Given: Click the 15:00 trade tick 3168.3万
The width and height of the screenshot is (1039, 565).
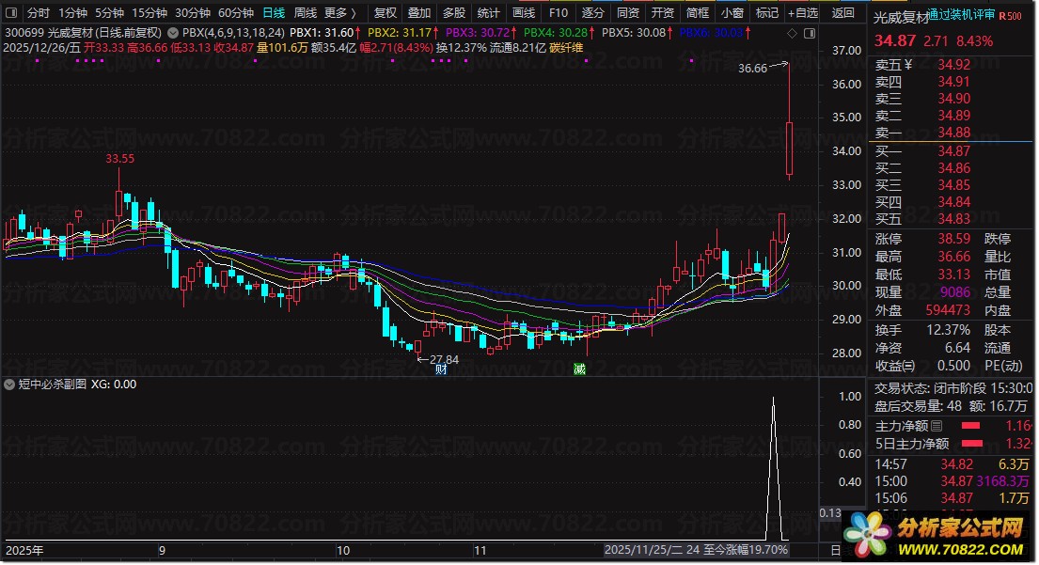Looking at the screenshot, I should pos(1003,481).
